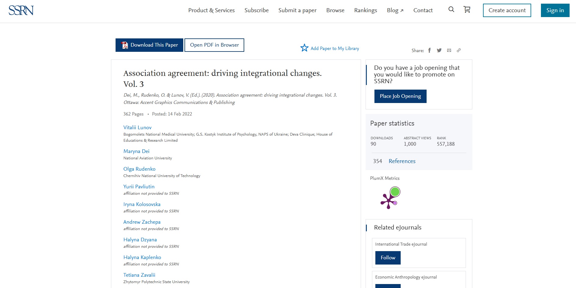Open author Yurii Pavliutin profile
Image resolution: width=576 pixels, height=288 pixels.
point(139,187)
